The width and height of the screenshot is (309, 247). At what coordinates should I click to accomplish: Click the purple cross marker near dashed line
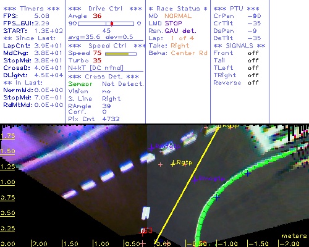[151, 148]
